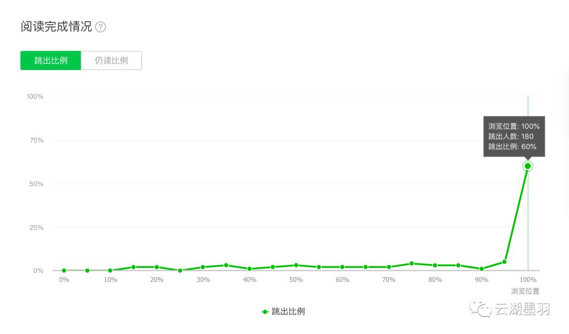The image size is (569, 334).
Task: Click the data point at 95%
Action: point(504,262)
